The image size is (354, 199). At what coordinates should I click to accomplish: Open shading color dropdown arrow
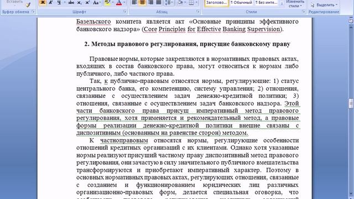point(185,2)
